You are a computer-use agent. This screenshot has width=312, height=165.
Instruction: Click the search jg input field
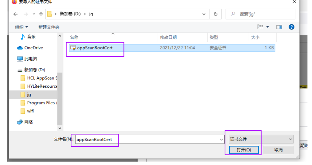tap(260, 14)
